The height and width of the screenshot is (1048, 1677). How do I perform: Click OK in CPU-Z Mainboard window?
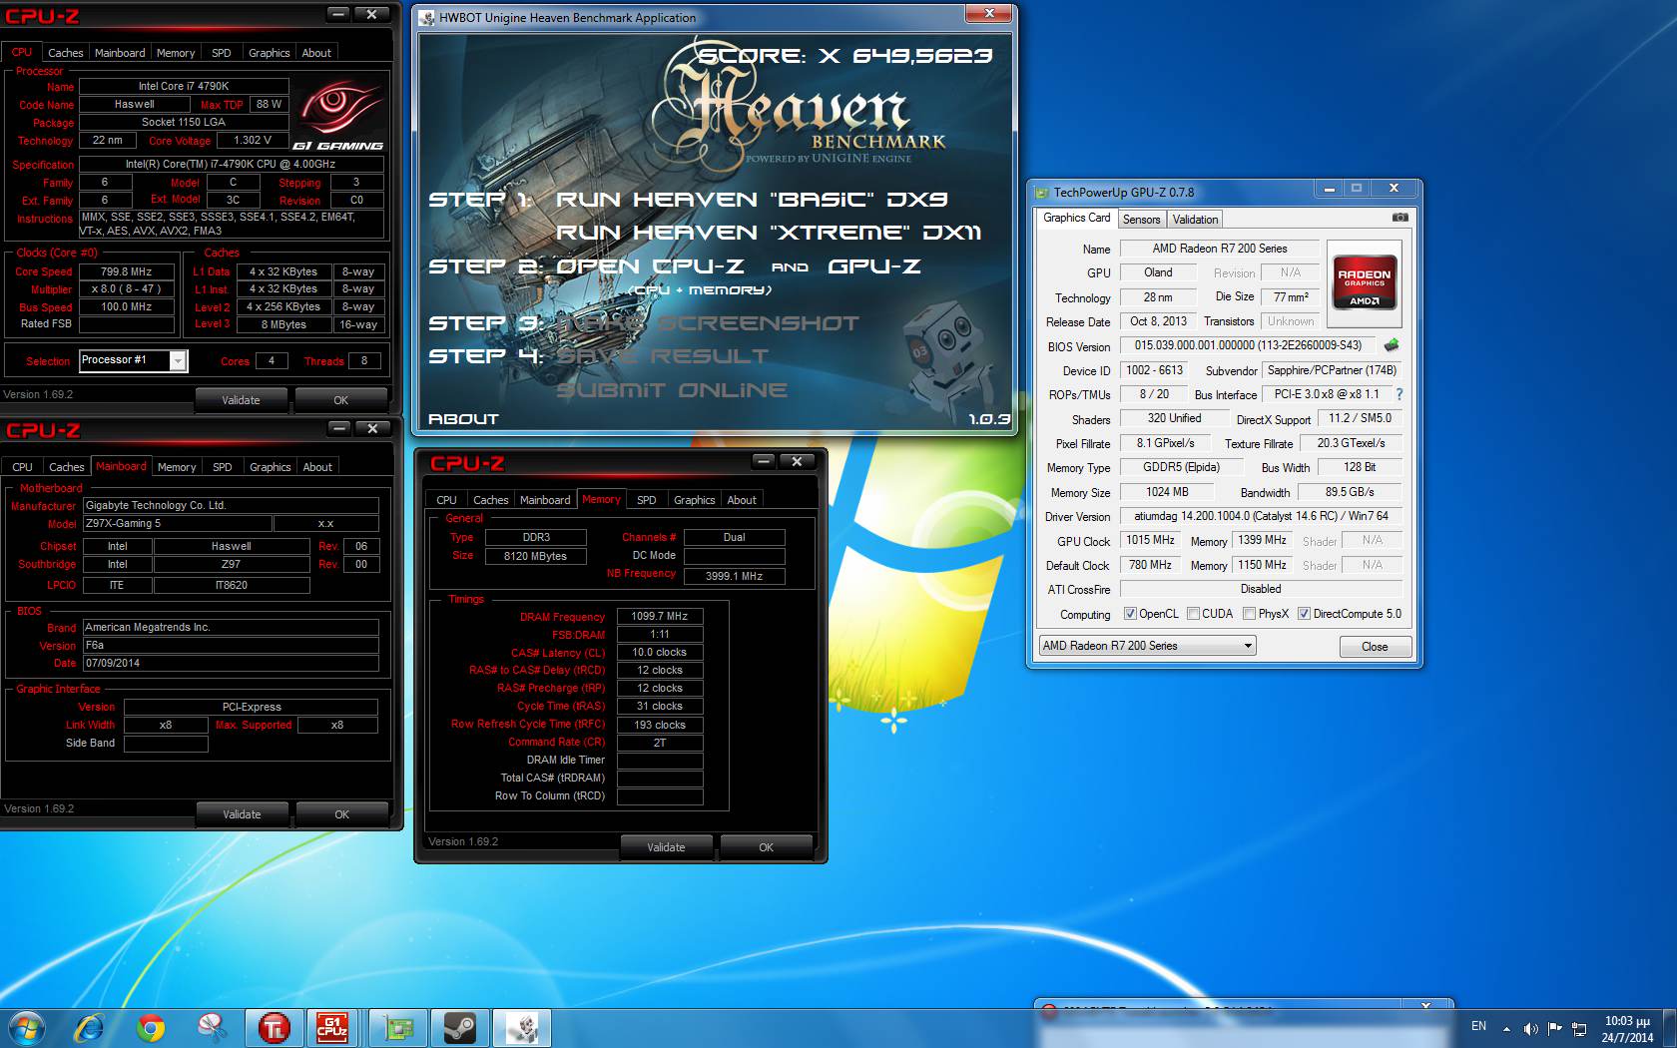(341, 814)
